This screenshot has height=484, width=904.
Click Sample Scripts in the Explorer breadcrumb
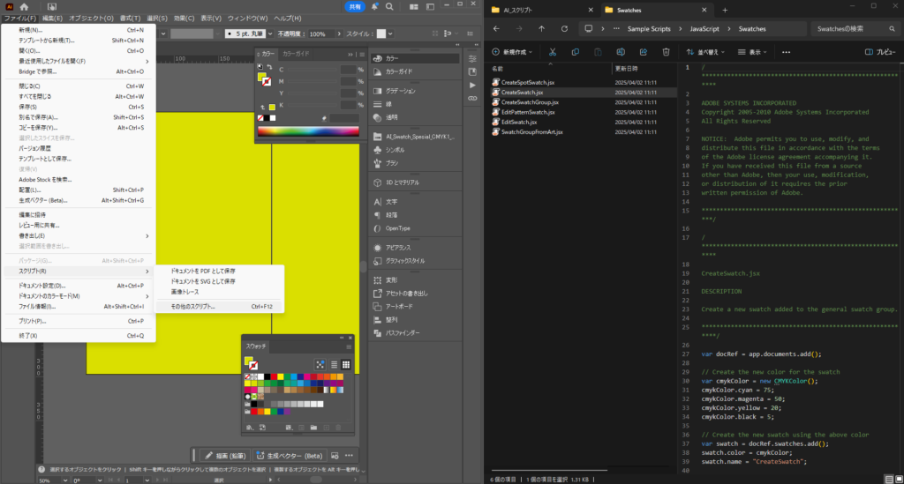(x=649, y=29)
